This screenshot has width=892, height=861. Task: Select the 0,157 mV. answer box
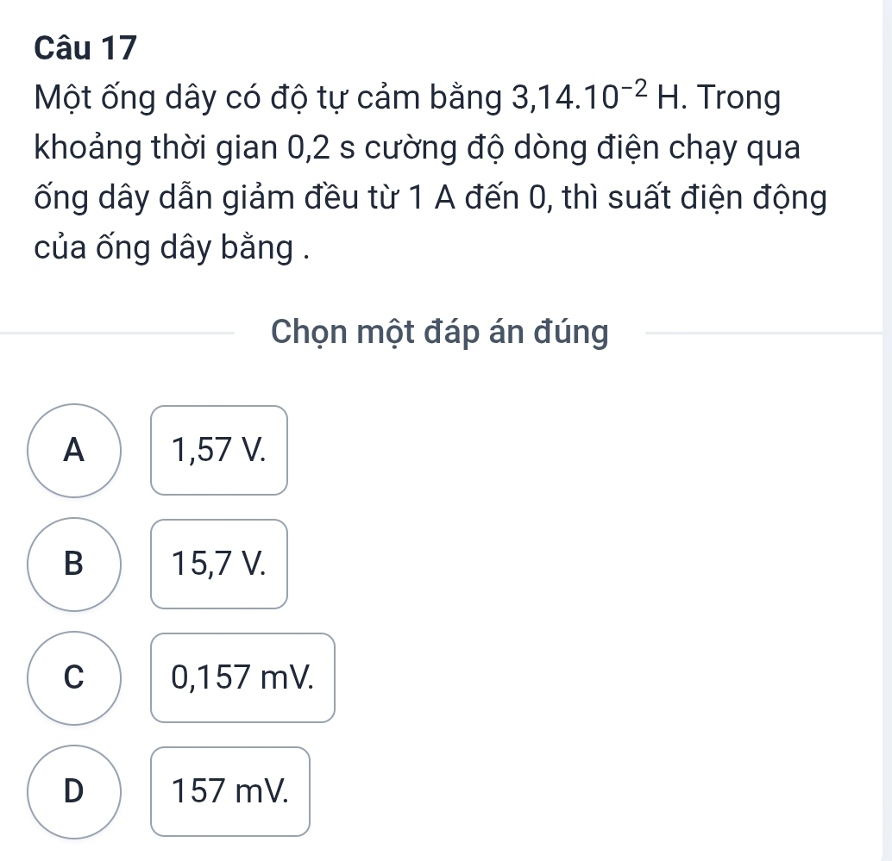(x=243, y=677)
